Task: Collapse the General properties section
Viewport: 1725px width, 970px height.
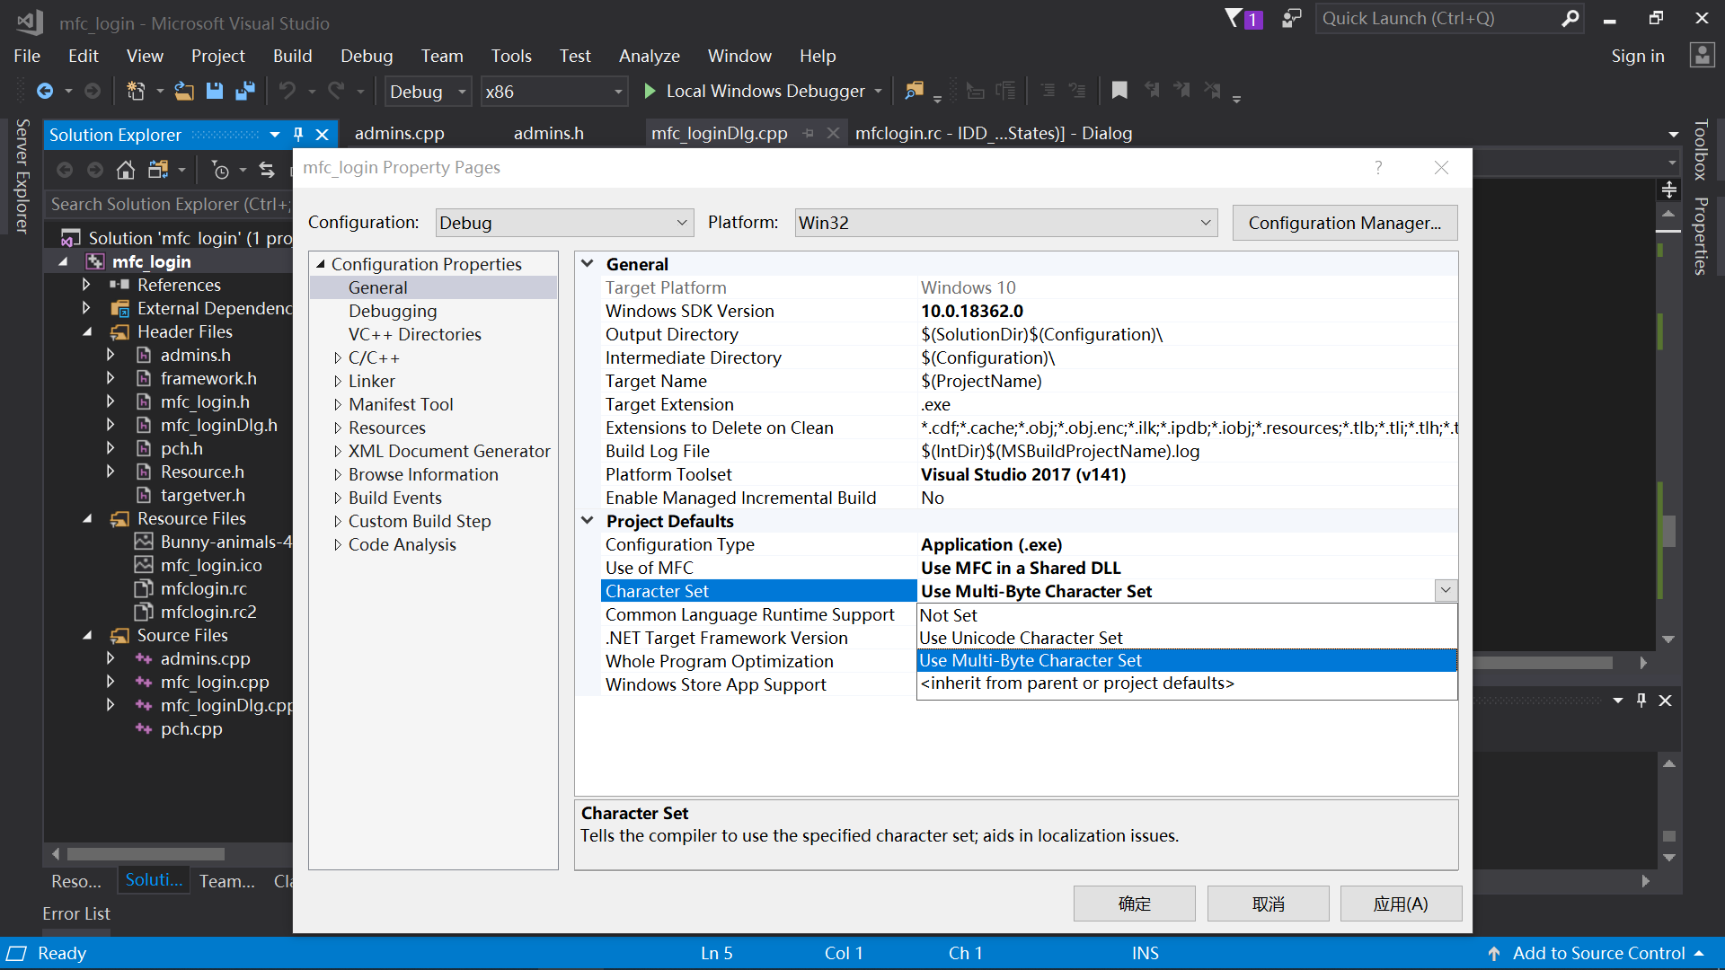Action: pyautogui.click(x=588, y=264)
